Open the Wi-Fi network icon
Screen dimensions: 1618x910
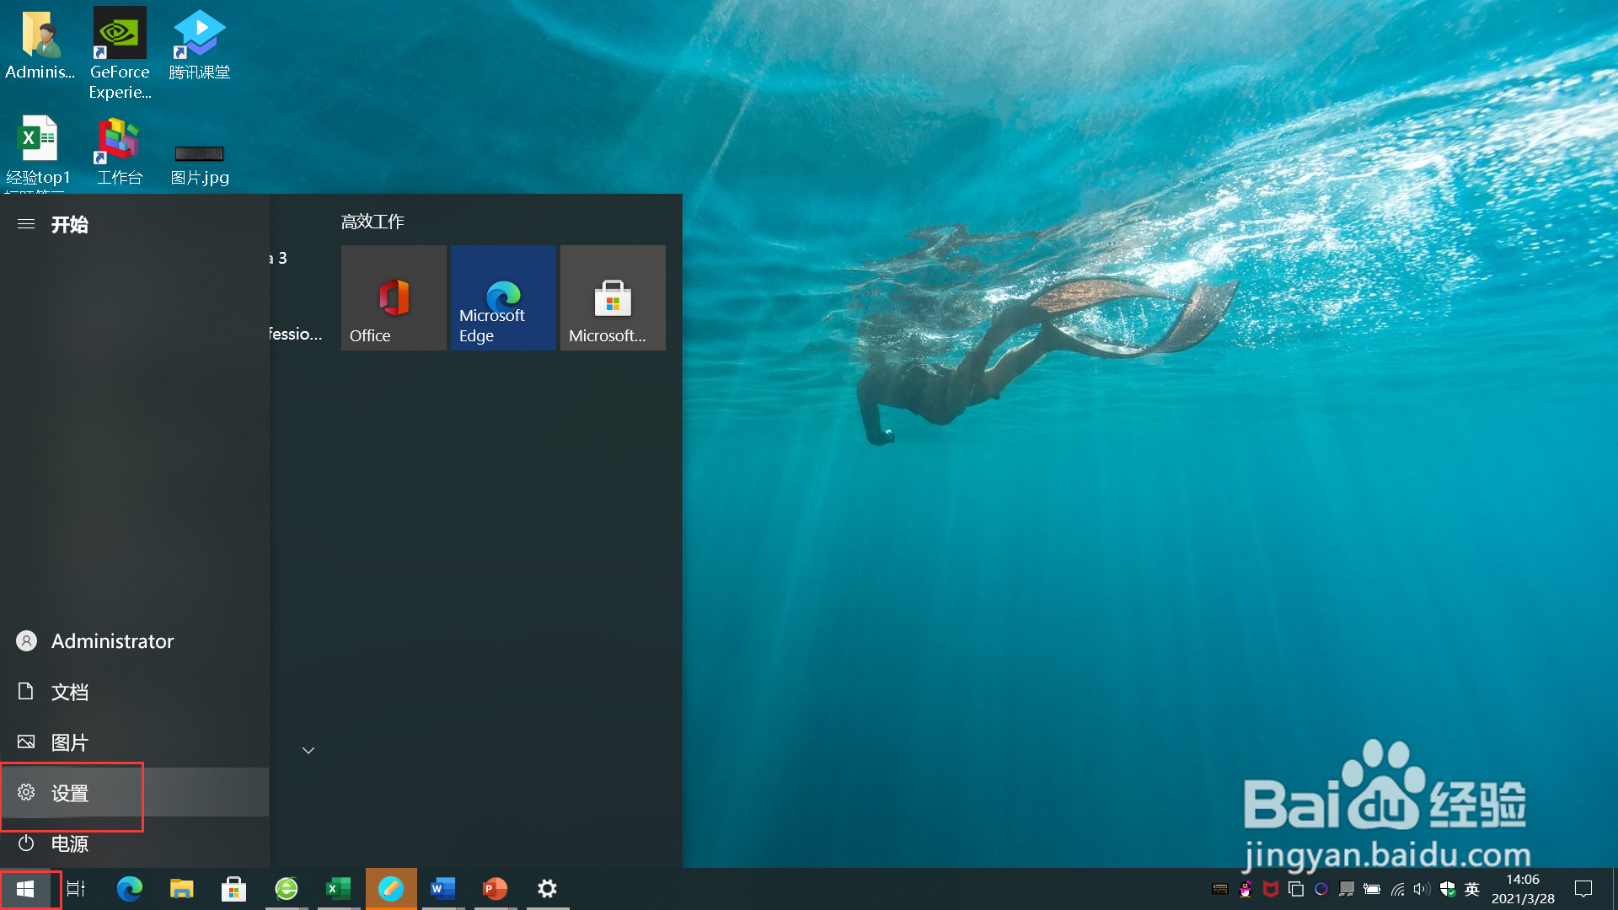pyautogui.click(x=1397, y=889)
